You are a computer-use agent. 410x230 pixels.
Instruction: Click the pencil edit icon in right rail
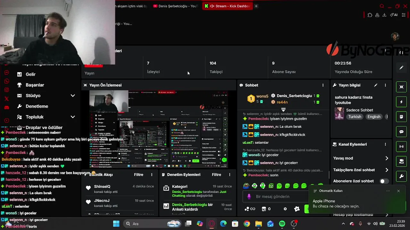[401, 68]
